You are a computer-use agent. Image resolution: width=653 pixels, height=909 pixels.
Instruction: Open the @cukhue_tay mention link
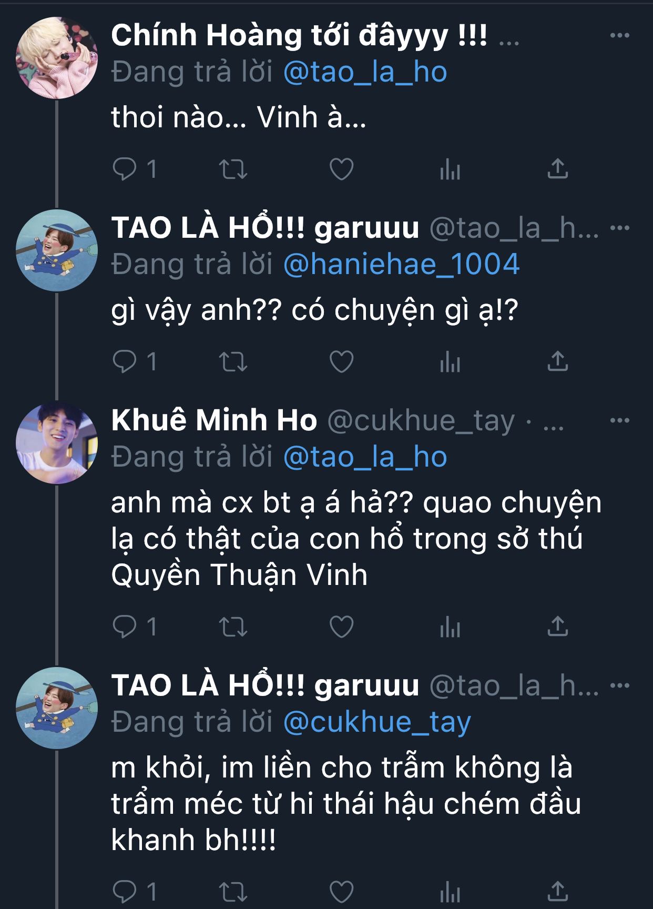[x=377, y=722]
